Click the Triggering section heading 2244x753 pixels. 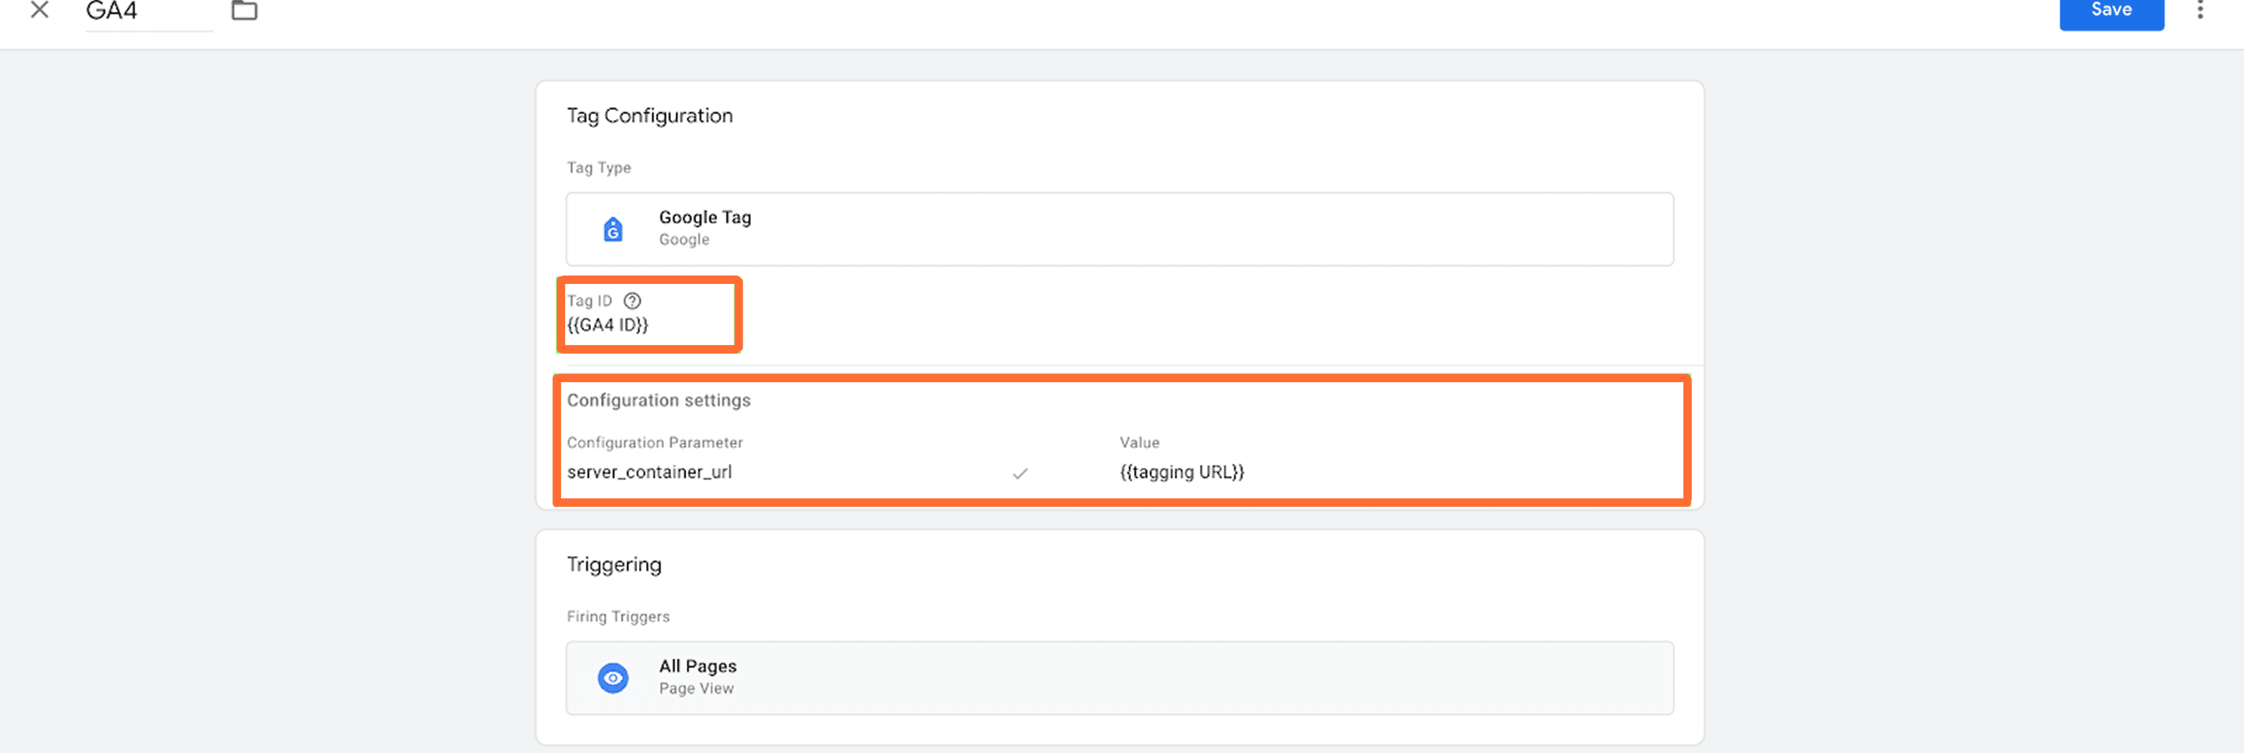(614, 565)
